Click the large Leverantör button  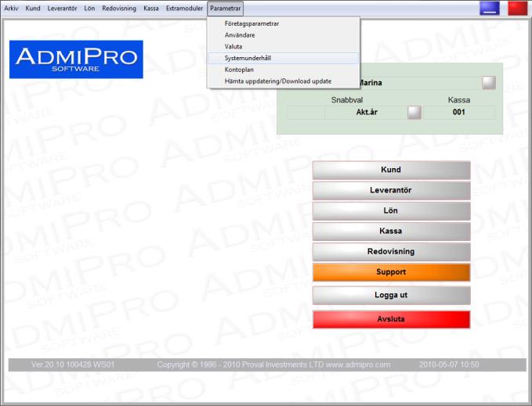[x=391, y=190]
